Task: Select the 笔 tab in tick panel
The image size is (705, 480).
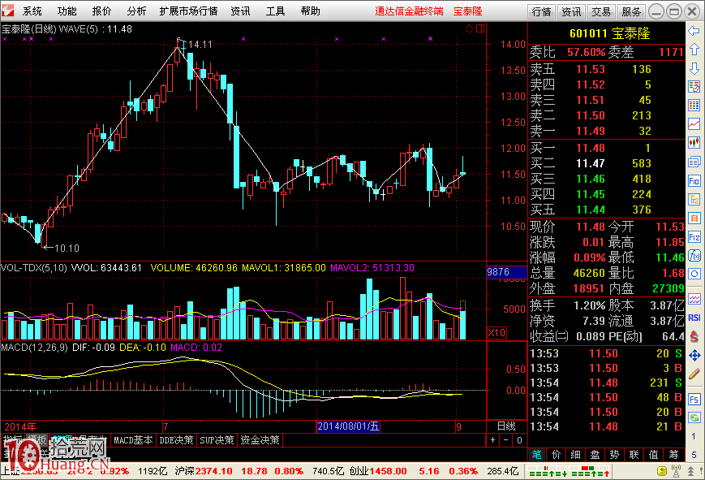Action: tap(537, 454)
